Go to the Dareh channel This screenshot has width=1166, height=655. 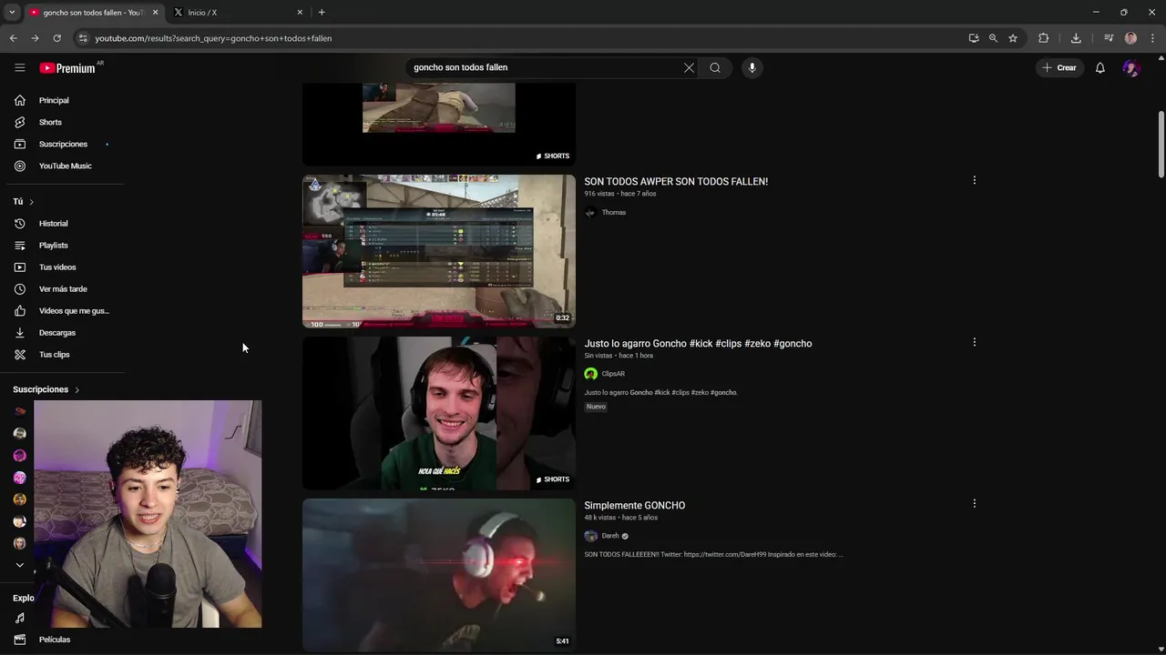tap(610, 536)
